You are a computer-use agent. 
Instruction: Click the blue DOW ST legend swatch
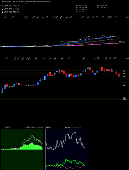point(3,6)
